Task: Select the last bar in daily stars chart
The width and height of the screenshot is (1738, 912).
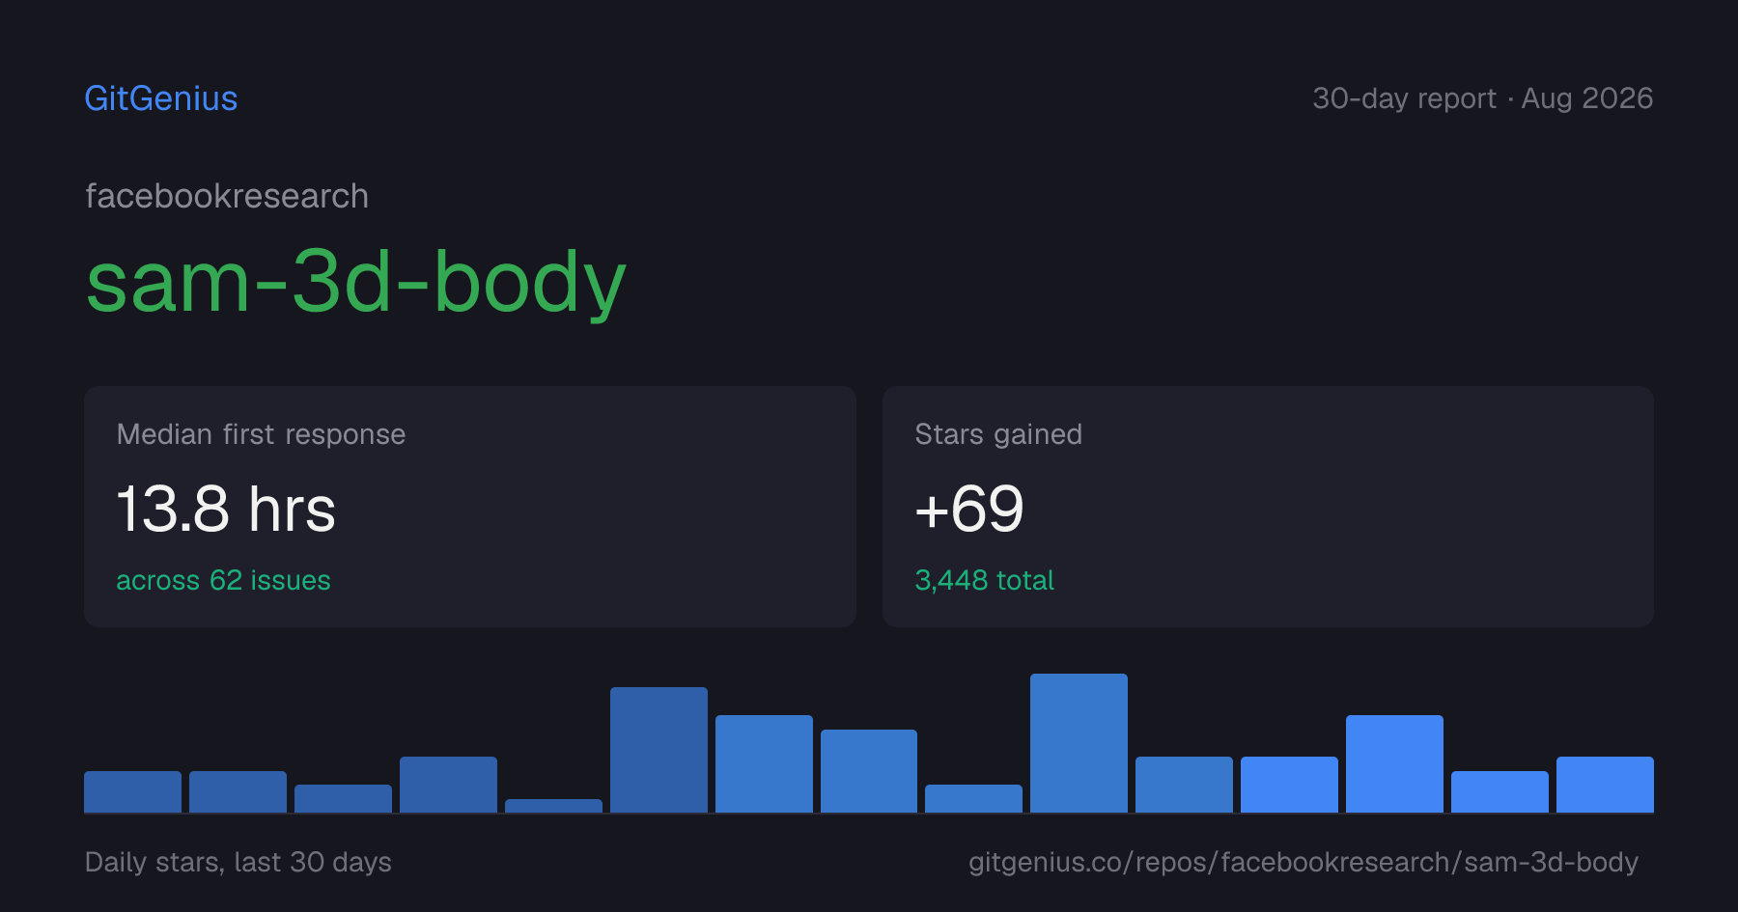Action: 1605,785
